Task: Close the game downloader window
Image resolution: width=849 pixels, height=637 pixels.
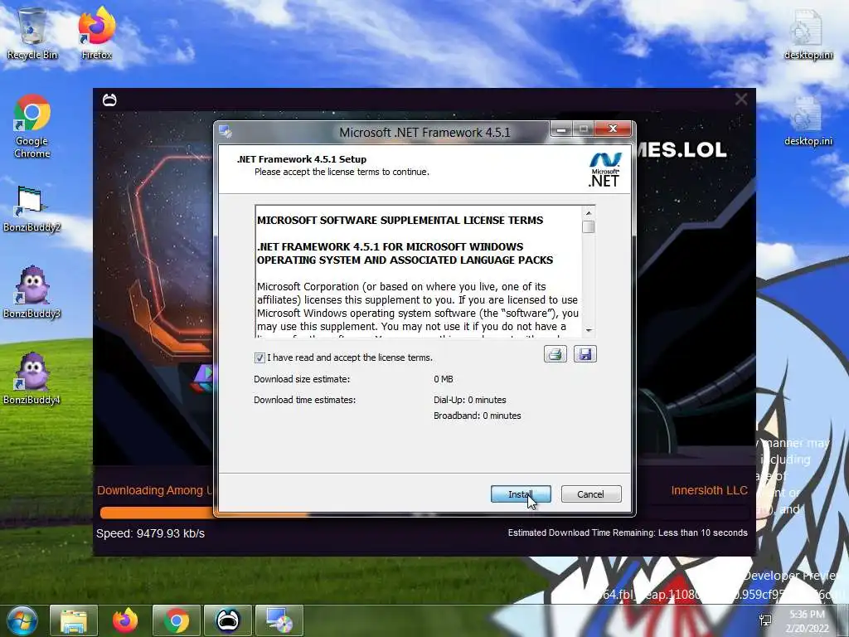Action: click(741, 100)
